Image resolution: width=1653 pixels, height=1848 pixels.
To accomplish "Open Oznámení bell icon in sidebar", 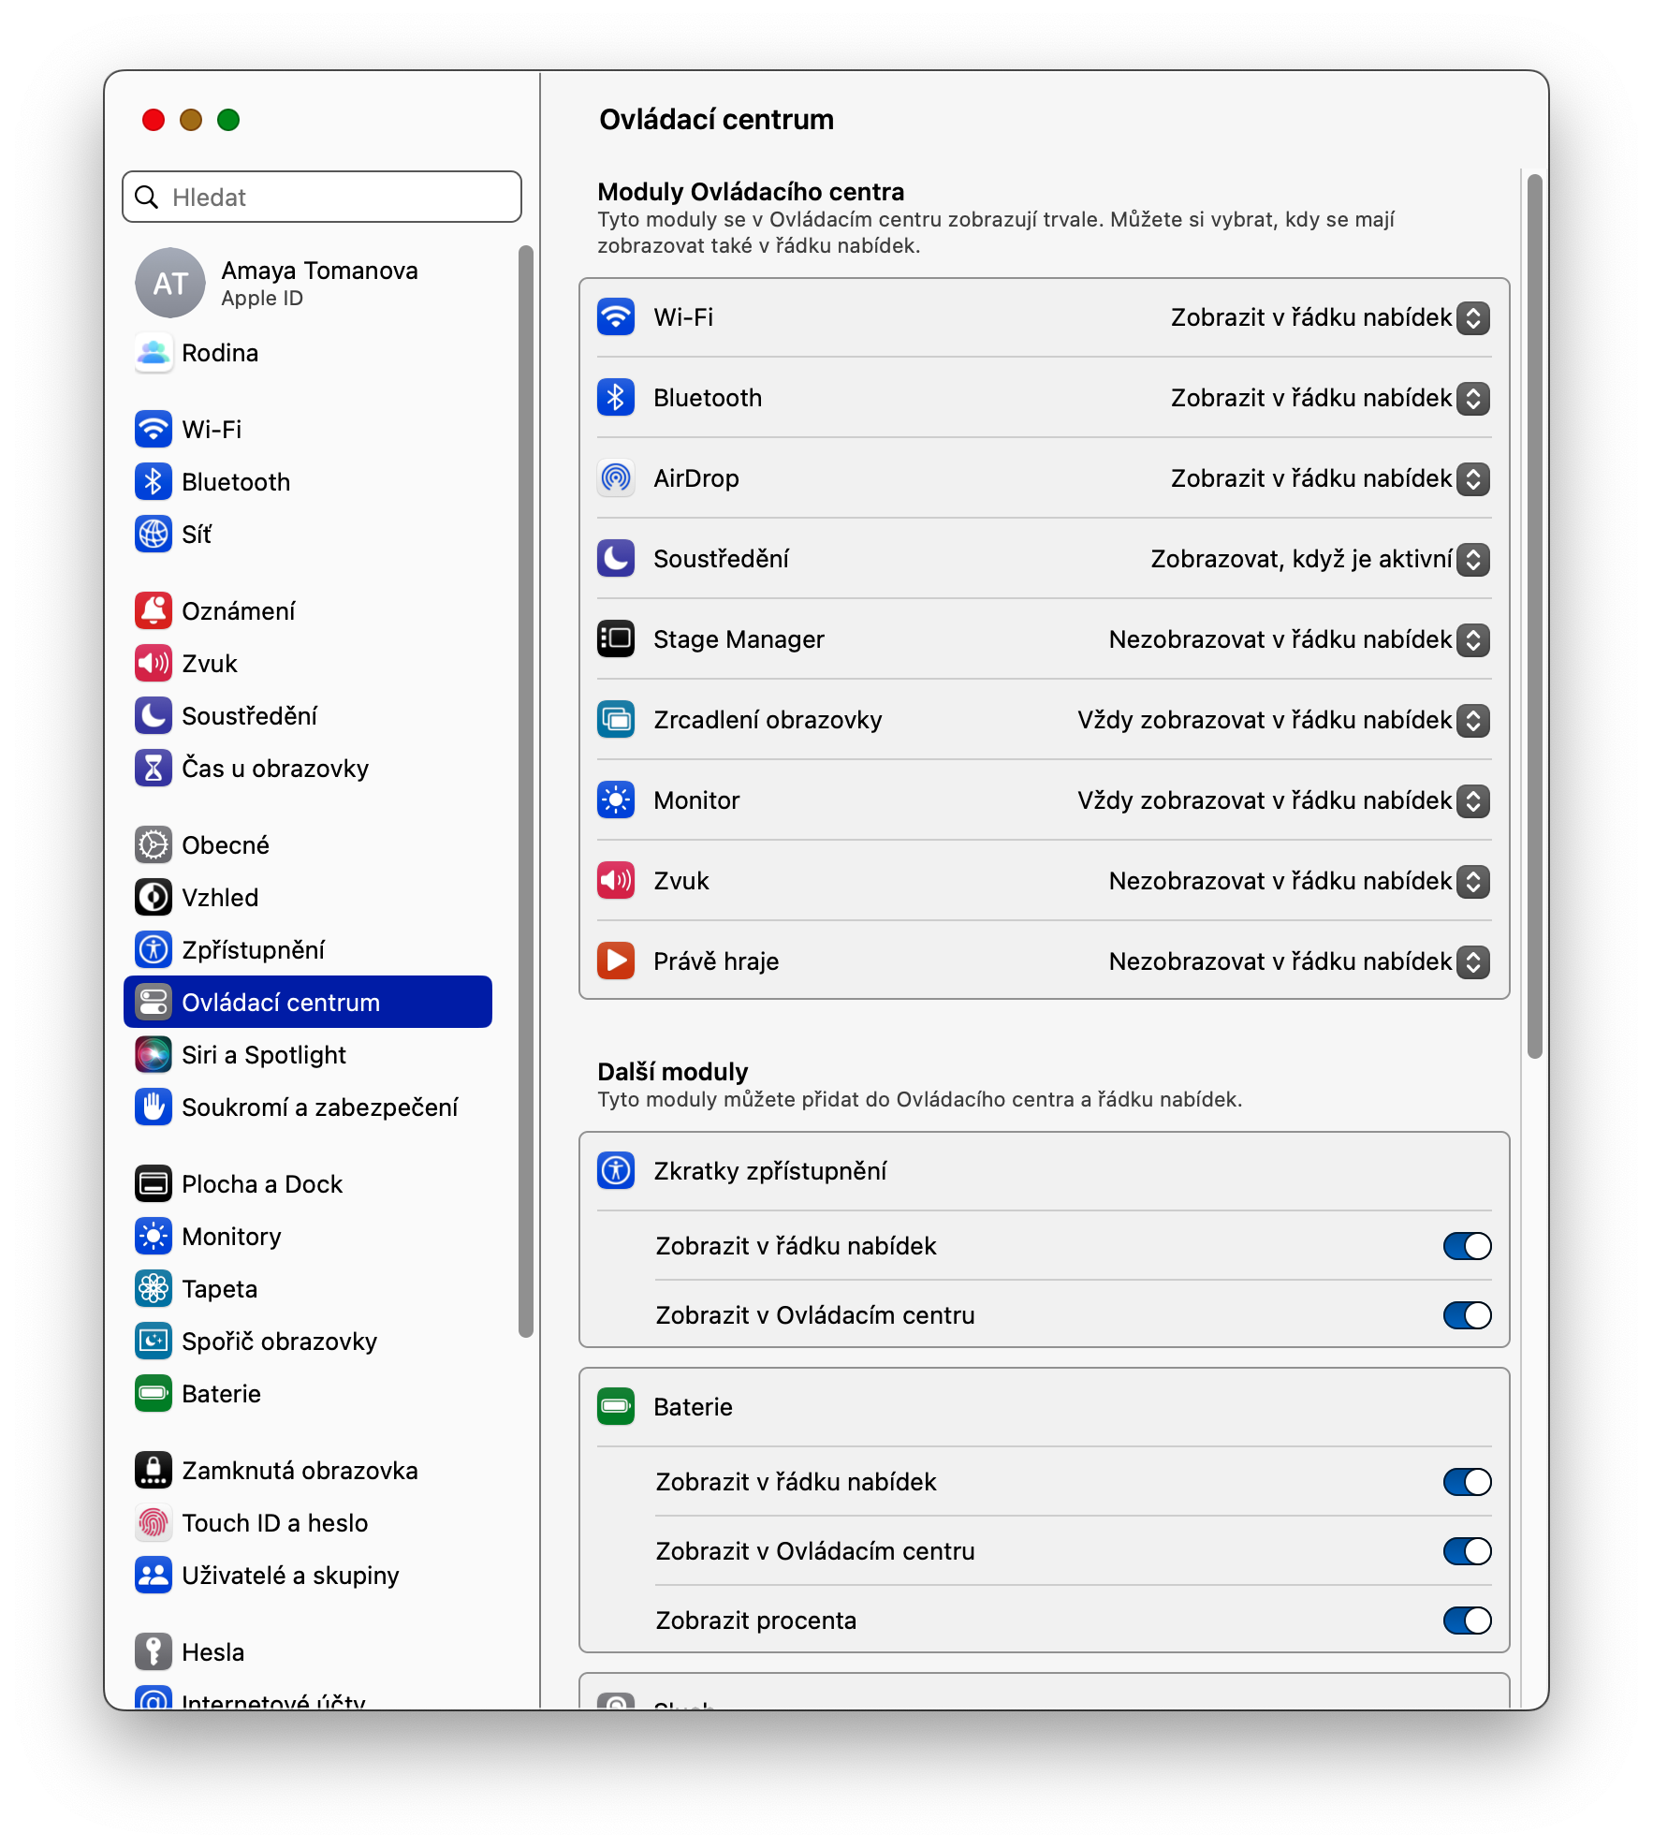I will [154, 611].
